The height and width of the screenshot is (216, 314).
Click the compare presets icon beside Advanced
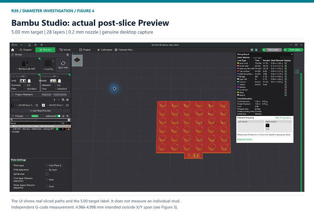point(63,116)
